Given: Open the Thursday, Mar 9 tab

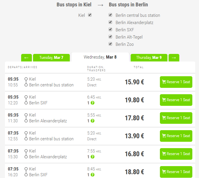Looking at the screenshot, I should point(149,58).
